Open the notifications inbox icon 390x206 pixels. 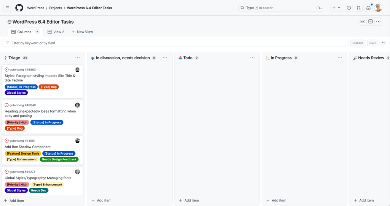(368, 8)
